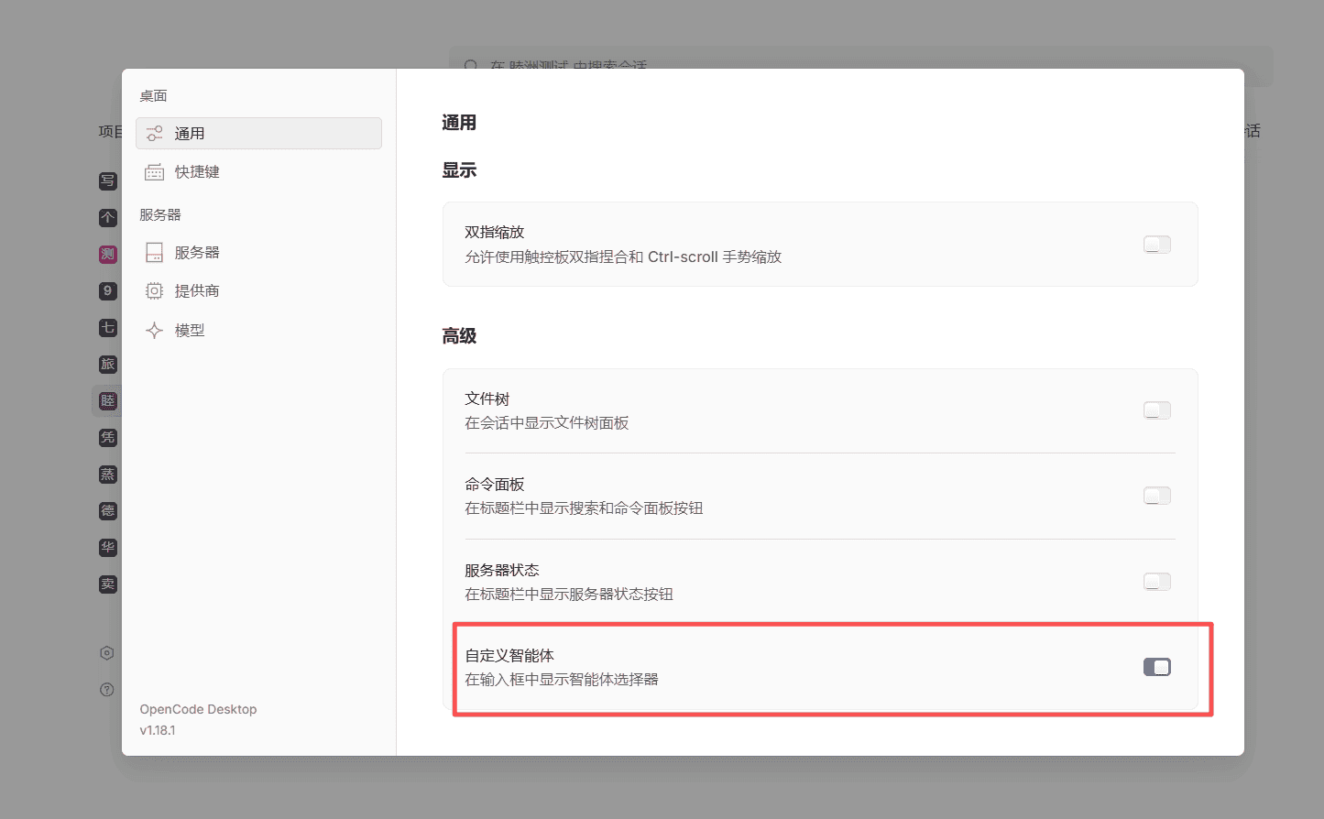Click the 双指缩放 setting title

coord(495,232)
